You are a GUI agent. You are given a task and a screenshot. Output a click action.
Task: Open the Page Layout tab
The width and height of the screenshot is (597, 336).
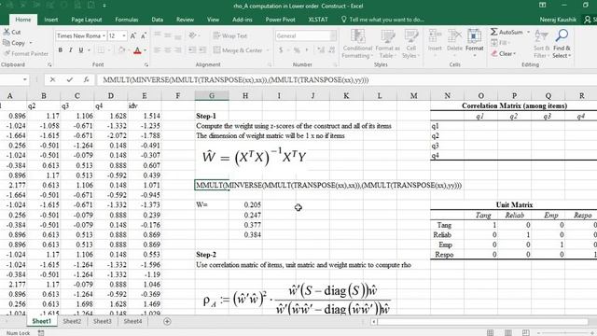[x=87, y=20]
